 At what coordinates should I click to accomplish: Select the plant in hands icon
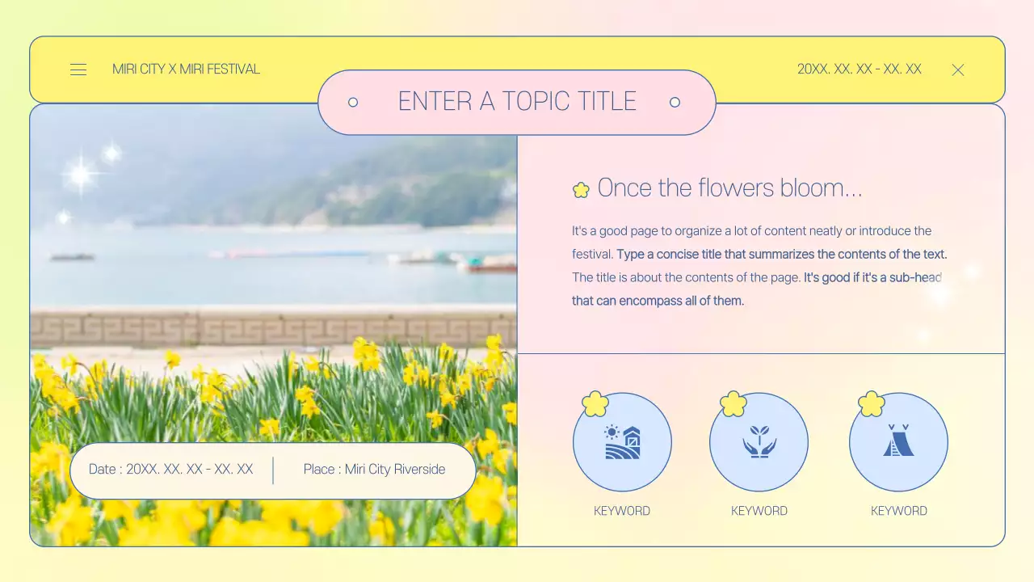coord(759,442)
